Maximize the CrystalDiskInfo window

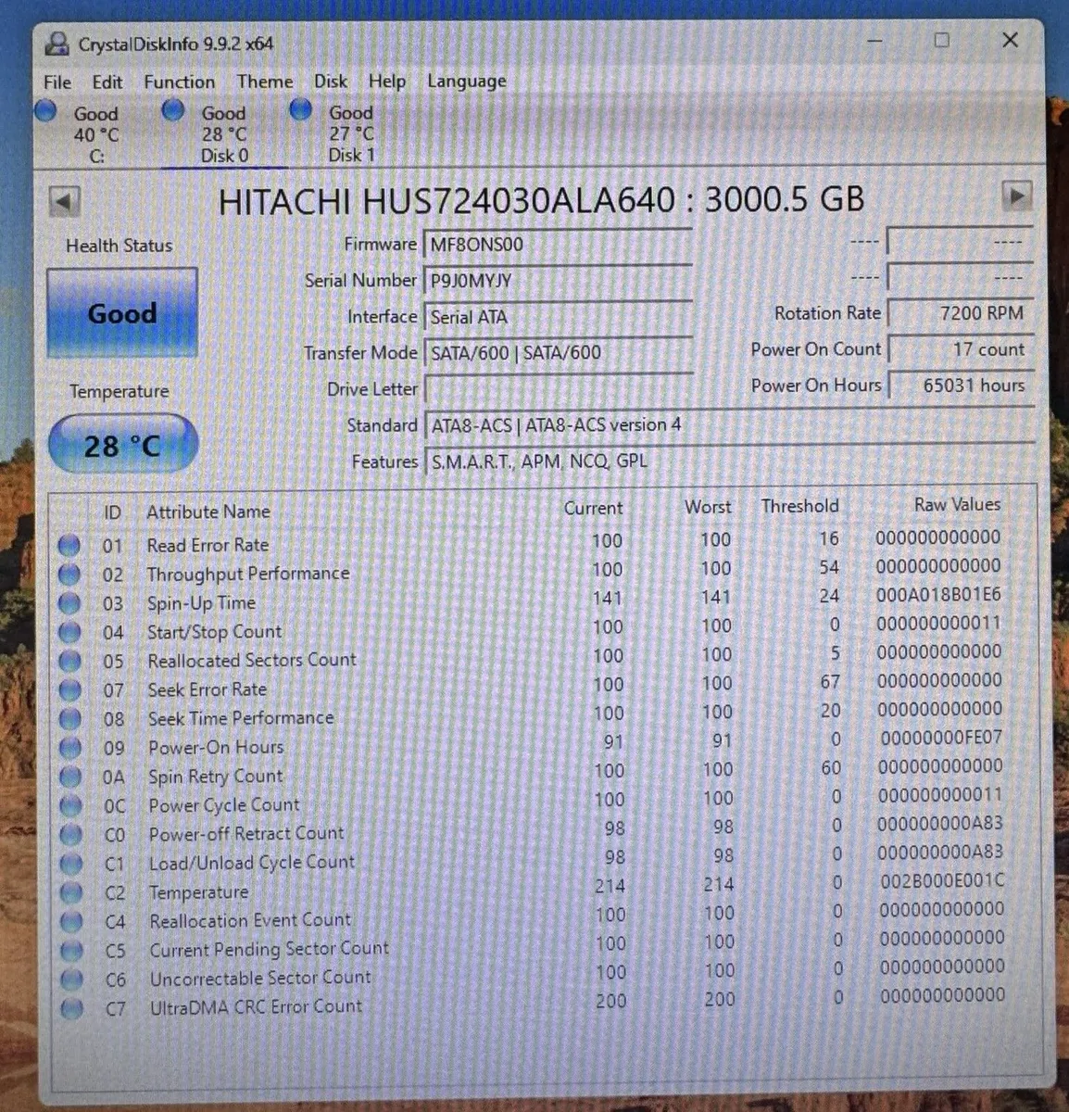pyautogui.click(x=942, y=40)
